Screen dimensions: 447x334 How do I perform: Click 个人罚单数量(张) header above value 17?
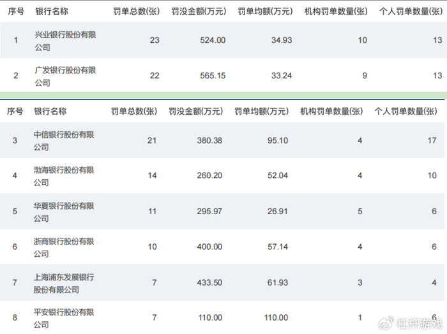405,112
